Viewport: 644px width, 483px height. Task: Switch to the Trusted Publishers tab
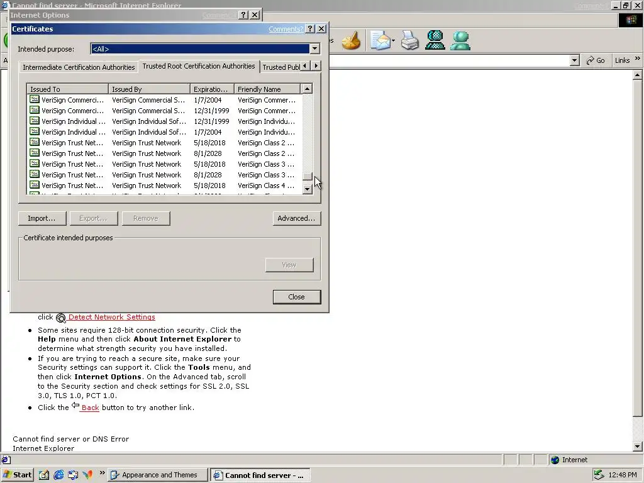click(281, 67)
